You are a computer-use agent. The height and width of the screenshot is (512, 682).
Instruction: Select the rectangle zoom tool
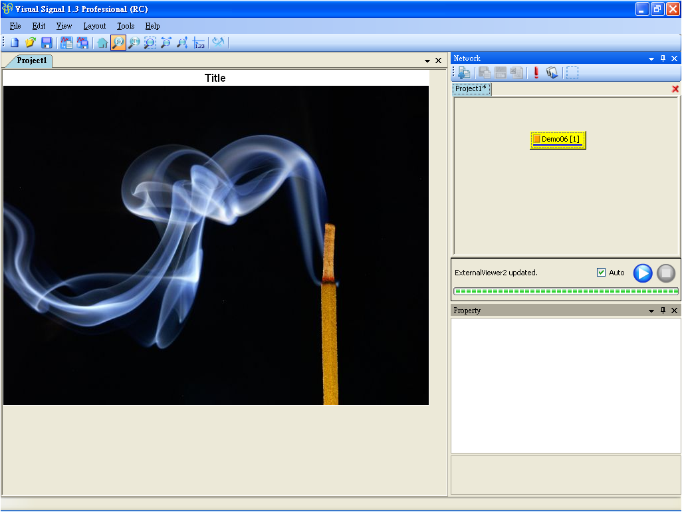[x=150, y=43]
